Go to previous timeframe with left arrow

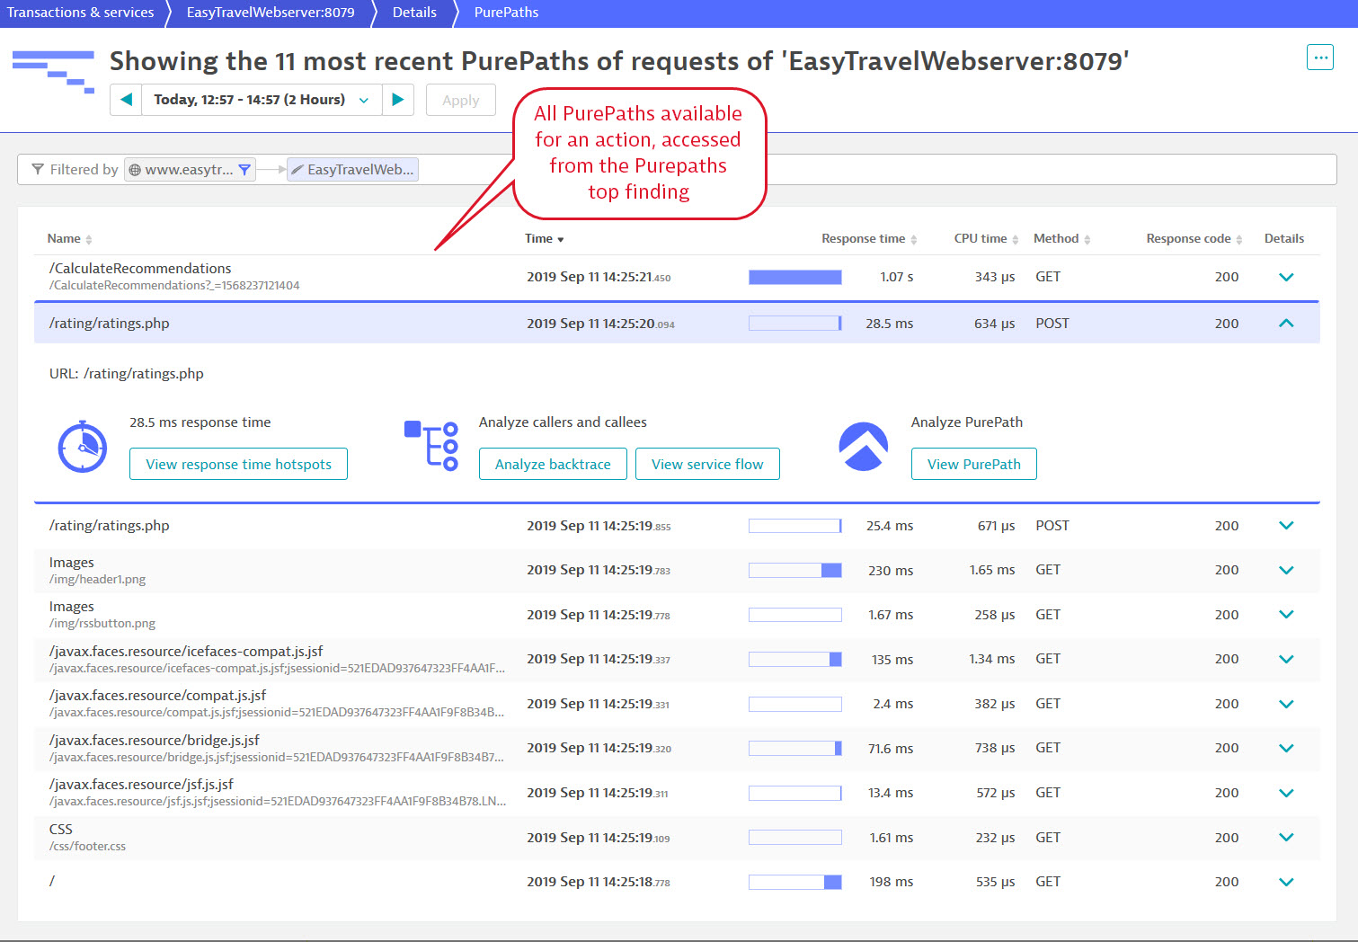(126, 100)
